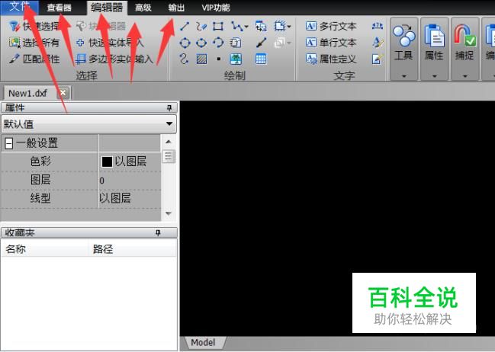
Task: Click 多边形实体输入
Action: (114, 59)
